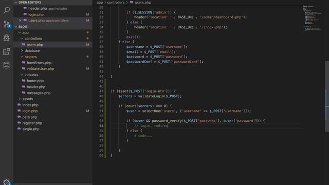This screenshot has height=185, width=329.
Task: Click the code minimap preview
Action: point(313,18)
